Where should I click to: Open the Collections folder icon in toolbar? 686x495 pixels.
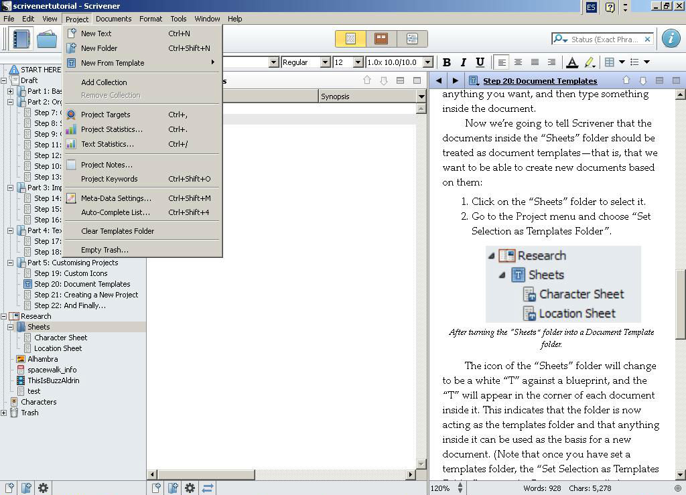pyautogui.click(x=47, y=39)
